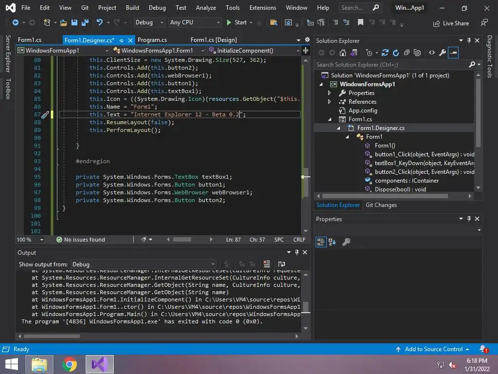The width and height of the screenshot is (498, 374).
Task: Open the Debug configuration dropdown
Action: click(149, 22)
